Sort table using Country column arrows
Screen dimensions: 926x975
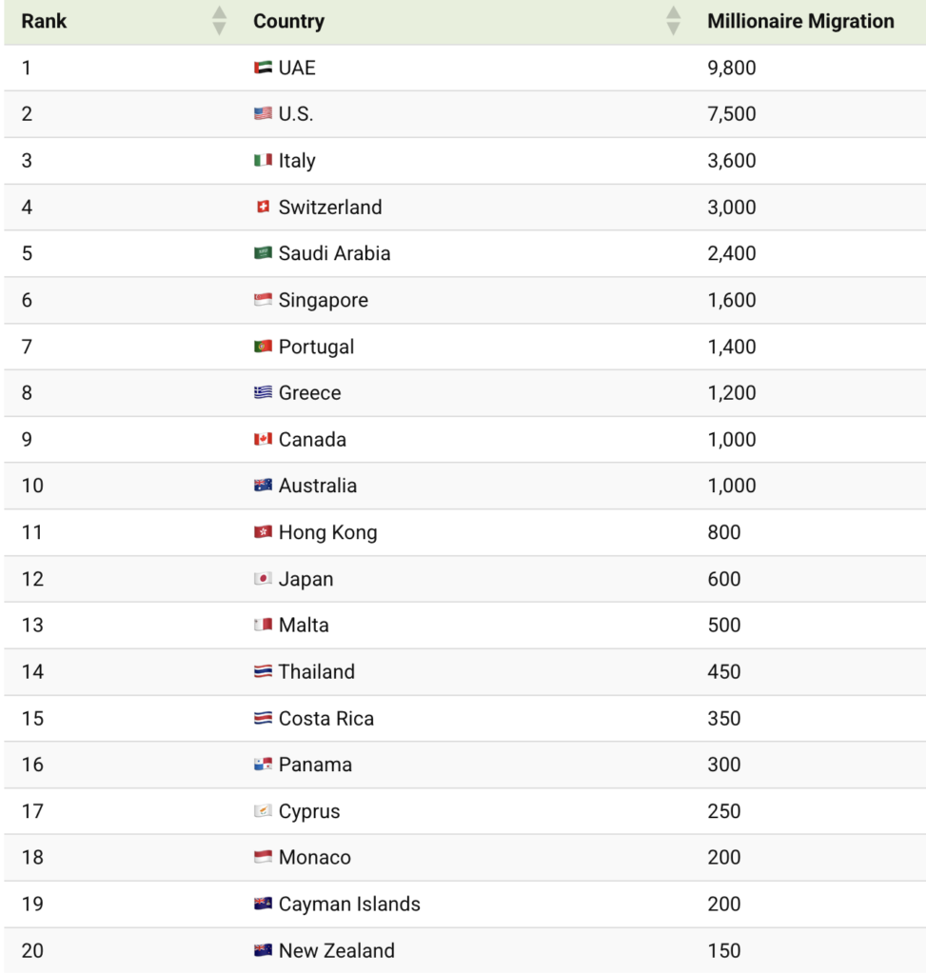673,21
